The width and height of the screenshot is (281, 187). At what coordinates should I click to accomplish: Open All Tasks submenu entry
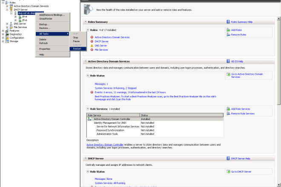point(52,34)
